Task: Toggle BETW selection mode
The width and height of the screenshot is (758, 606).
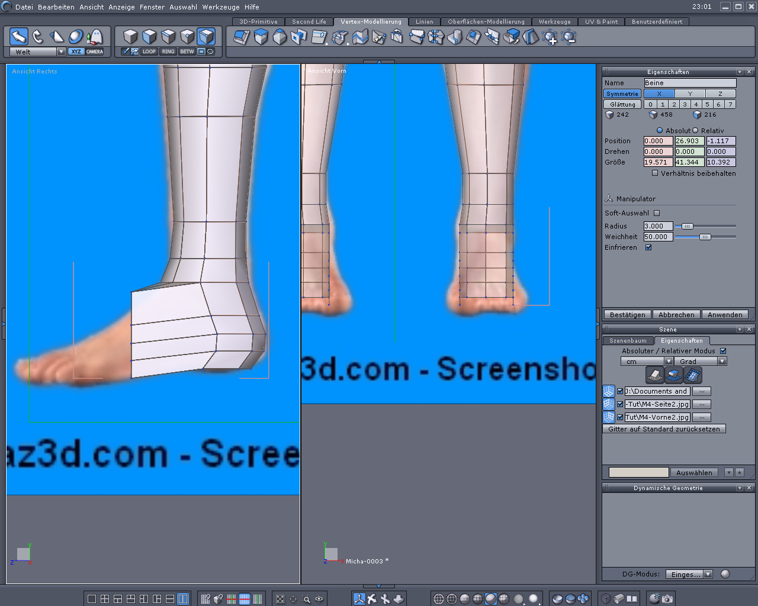Action: click(x=187, y=51)
